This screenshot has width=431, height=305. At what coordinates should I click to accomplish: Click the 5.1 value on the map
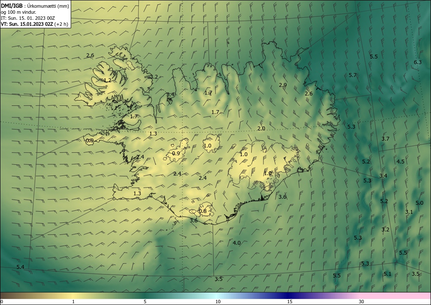(387, 274)
